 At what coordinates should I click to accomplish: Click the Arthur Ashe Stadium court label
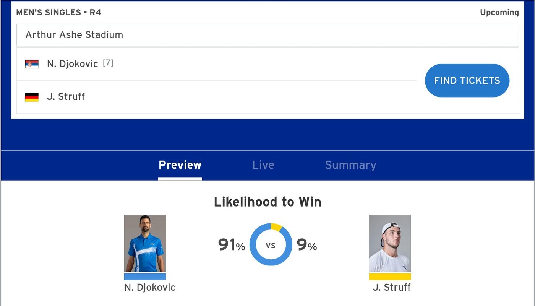coord(74,35)
